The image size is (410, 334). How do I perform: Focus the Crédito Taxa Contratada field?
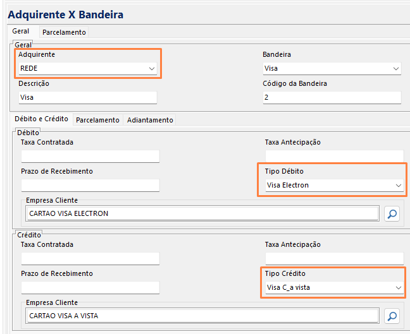click(x=90, y=258)
